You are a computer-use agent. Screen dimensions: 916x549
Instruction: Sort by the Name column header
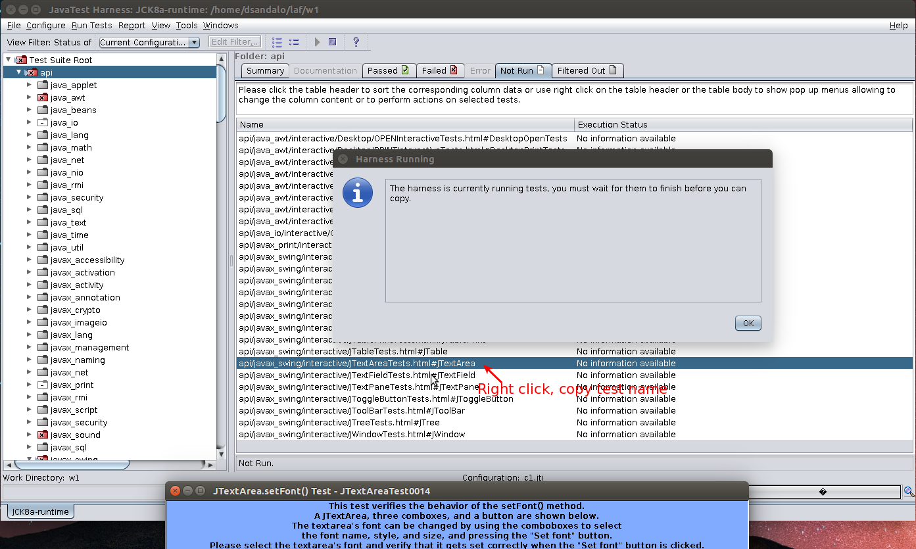coord(404,124)
